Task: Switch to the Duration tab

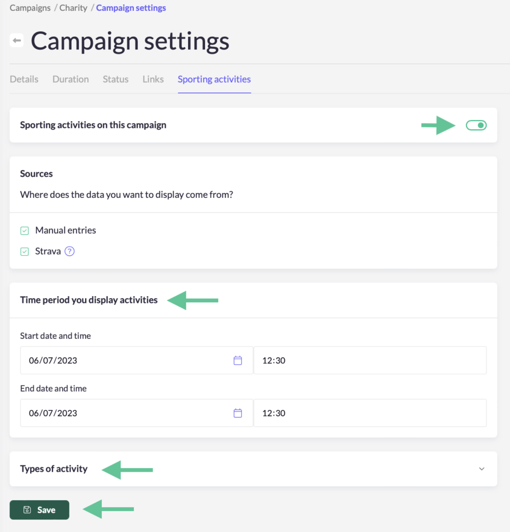Action: [71, 79]
